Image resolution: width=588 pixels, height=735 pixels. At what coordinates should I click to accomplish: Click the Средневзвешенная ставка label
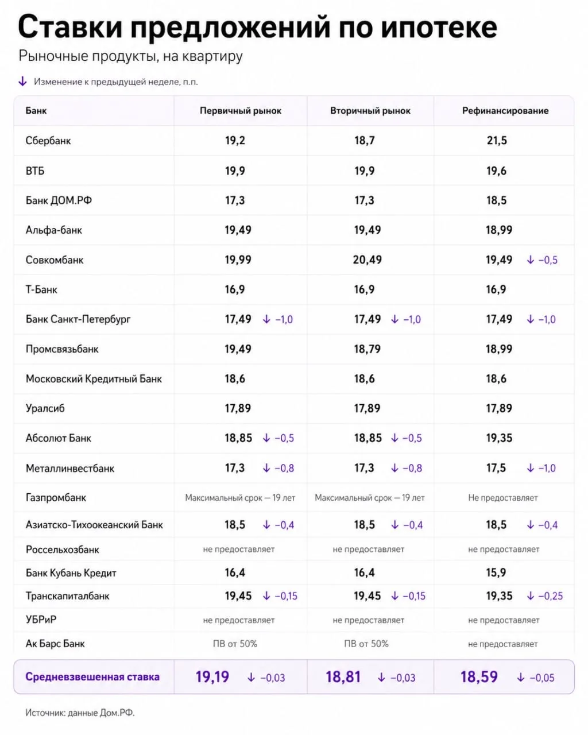pyautogui.click(x=92, y=677)
